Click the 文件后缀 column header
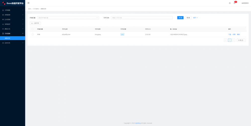Viewport: 251px width, 126px height. coord(123,29)
